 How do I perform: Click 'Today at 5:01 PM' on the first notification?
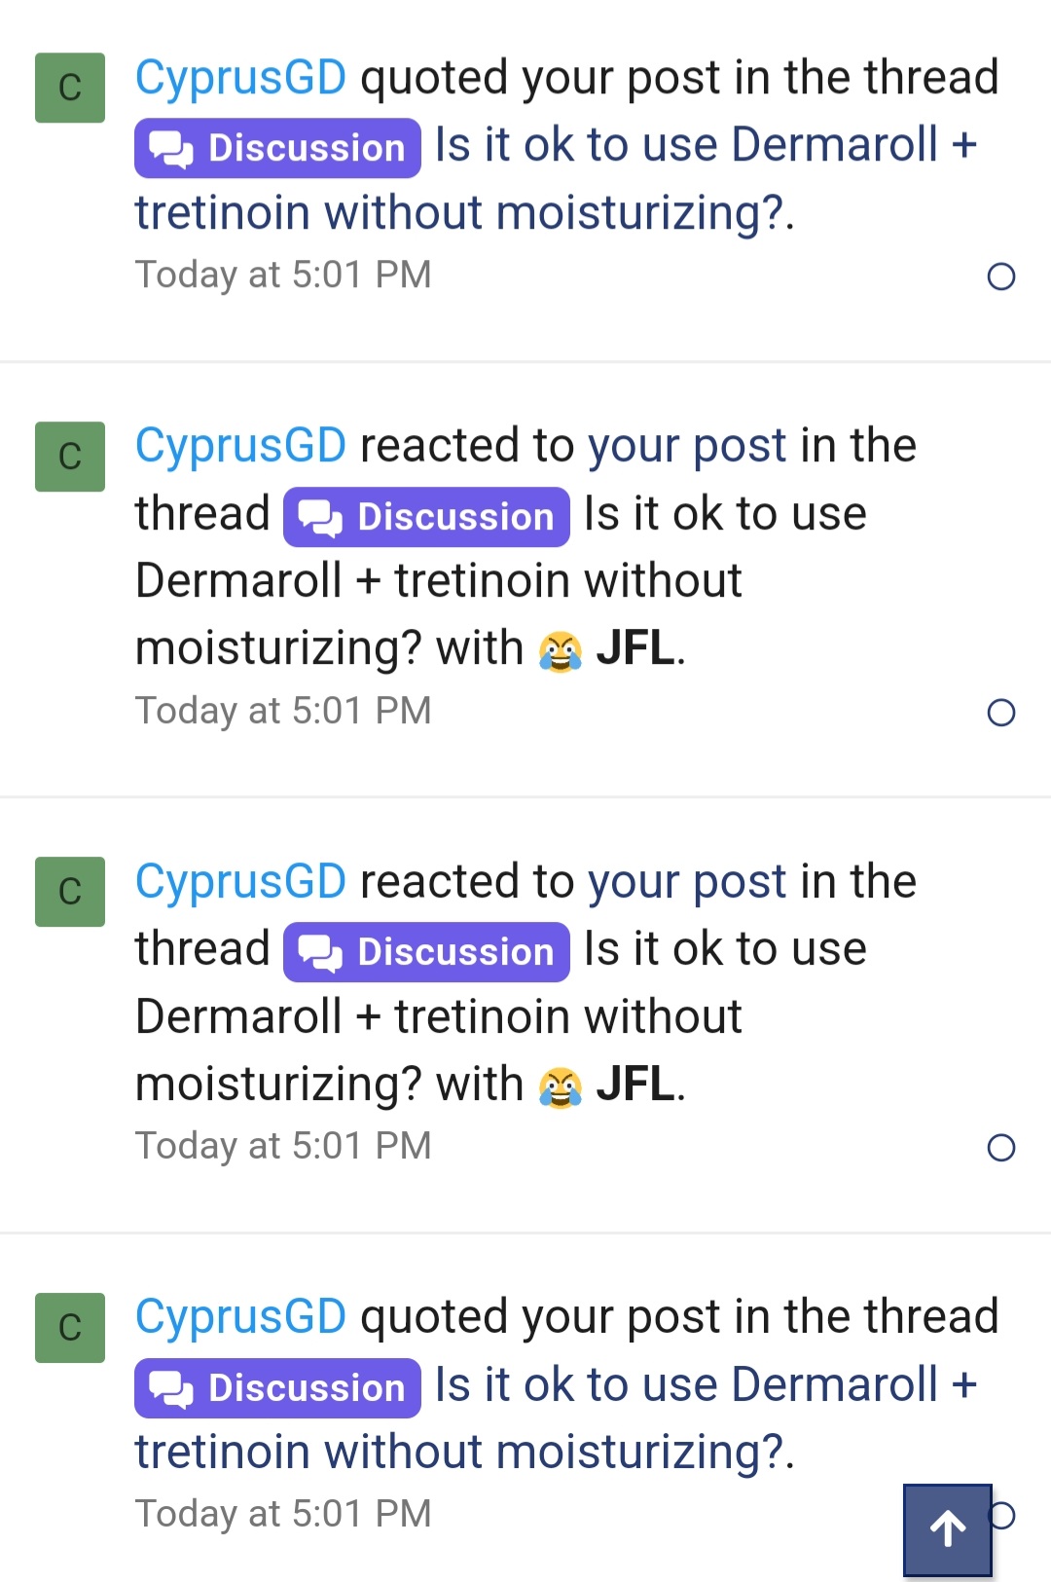283,274
